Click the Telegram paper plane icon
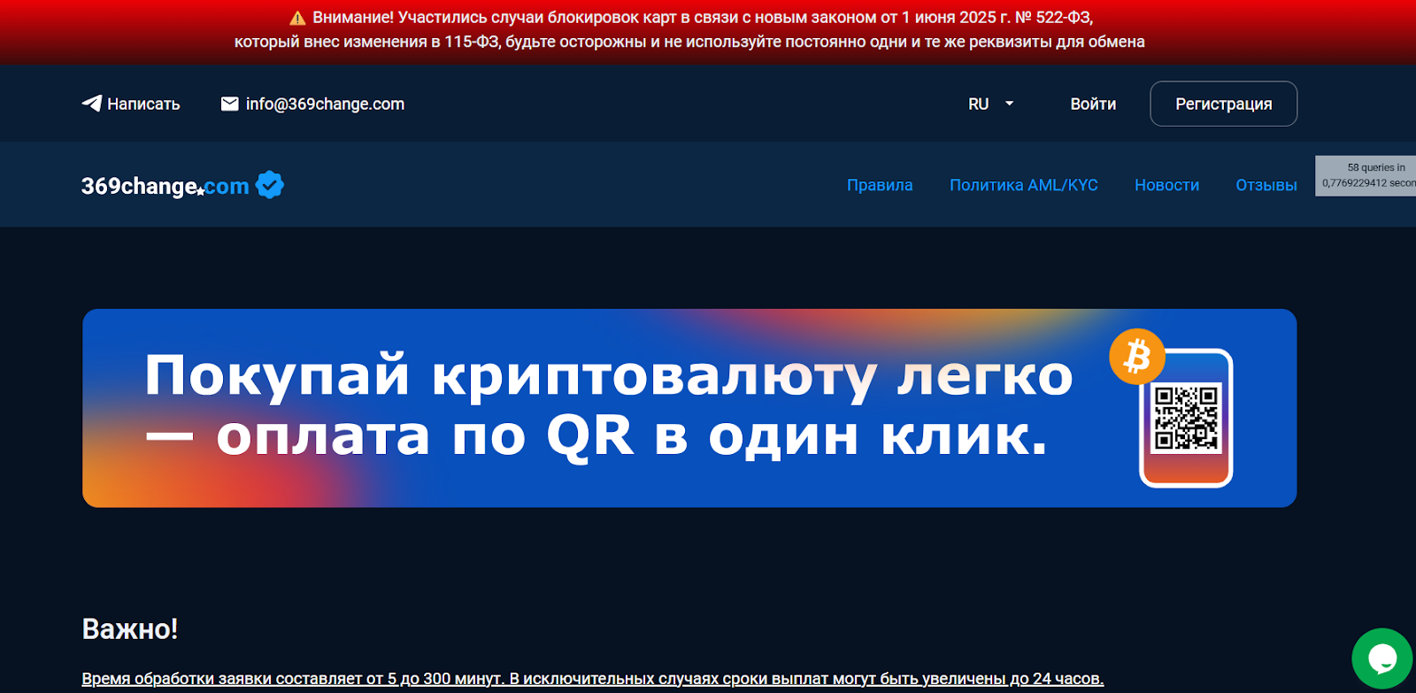This screenshot has width=1416, height=693. 91,104
